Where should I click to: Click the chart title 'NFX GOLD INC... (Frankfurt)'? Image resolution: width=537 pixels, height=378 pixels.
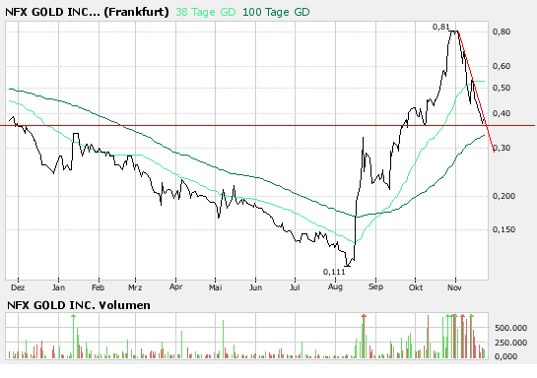[87, 12]
